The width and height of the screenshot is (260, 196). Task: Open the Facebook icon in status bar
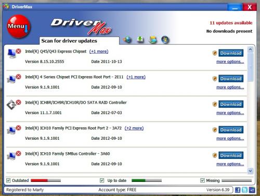pyautogui.click(x=238, y=190)
